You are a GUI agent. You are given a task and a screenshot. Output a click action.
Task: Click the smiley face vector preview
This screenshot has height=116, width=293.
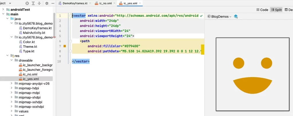click(x=252, y=74)
